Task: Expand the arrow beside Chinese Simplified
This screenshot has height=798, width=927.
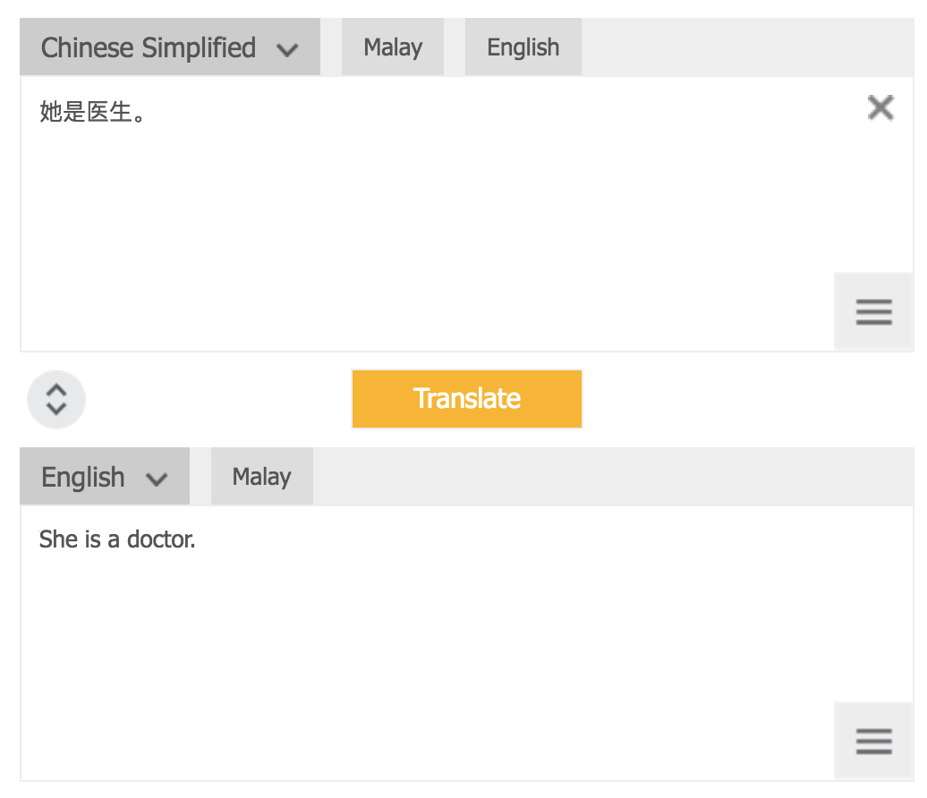Action: 287,49
